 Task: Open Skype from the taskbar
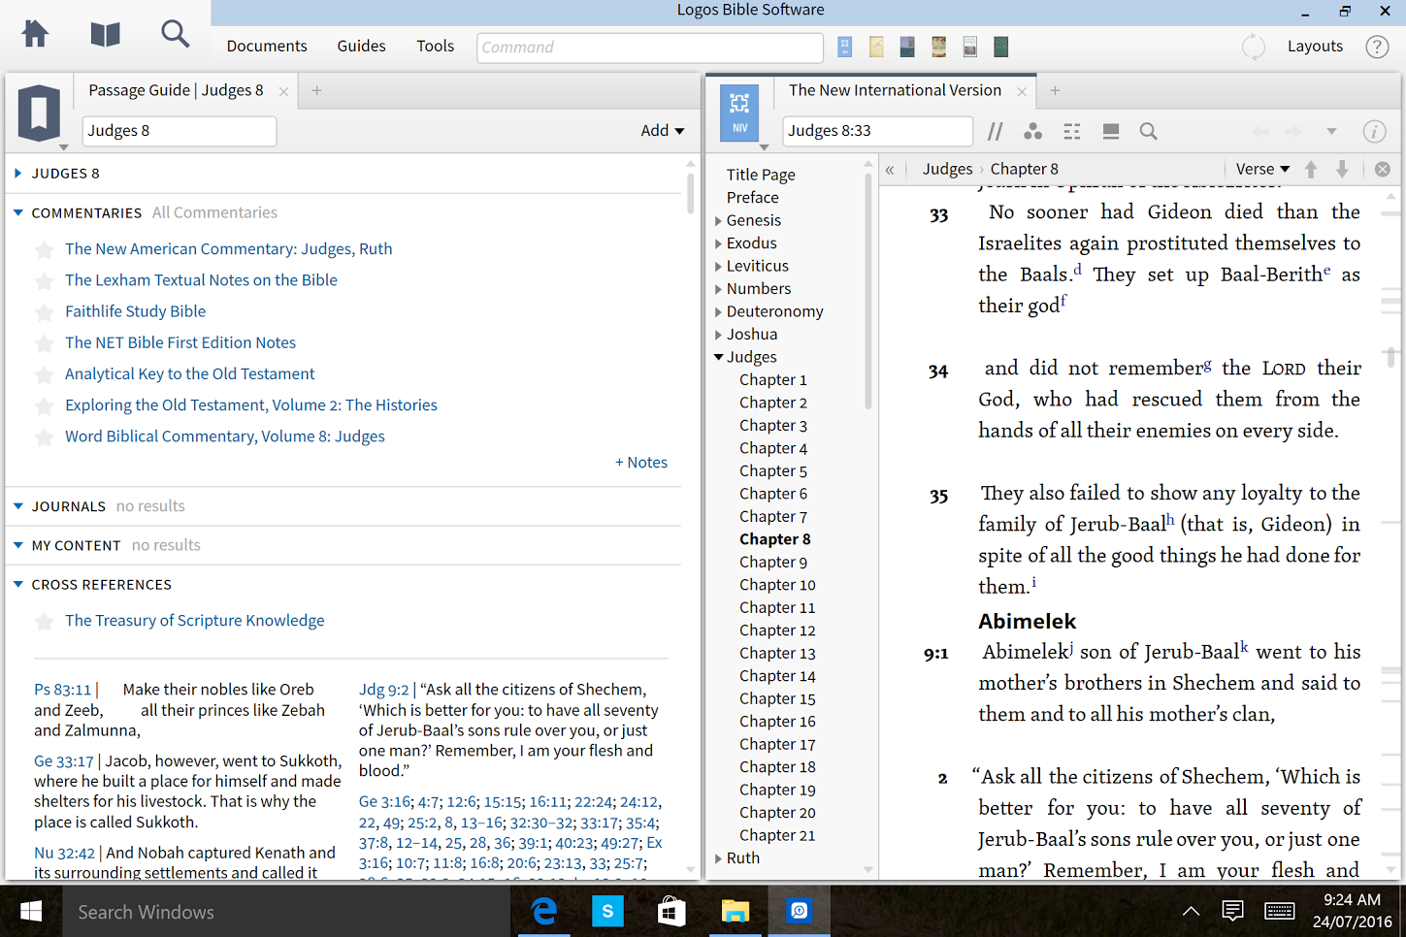coord(607,912)
